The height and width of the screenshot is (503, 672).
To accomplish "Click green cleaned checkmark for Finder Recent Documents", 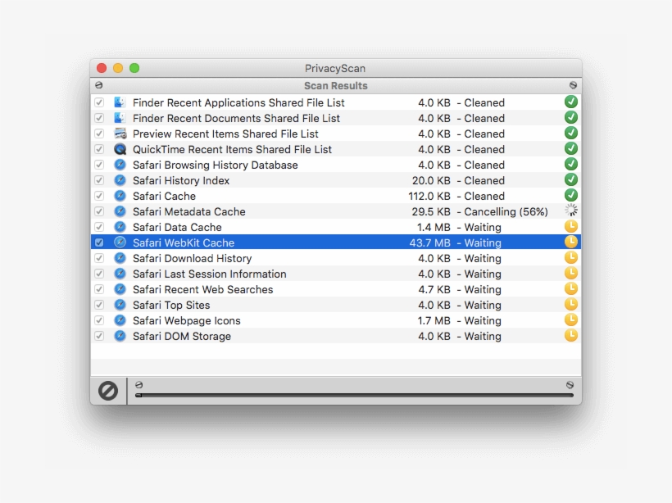I will [x=571, y=117].
